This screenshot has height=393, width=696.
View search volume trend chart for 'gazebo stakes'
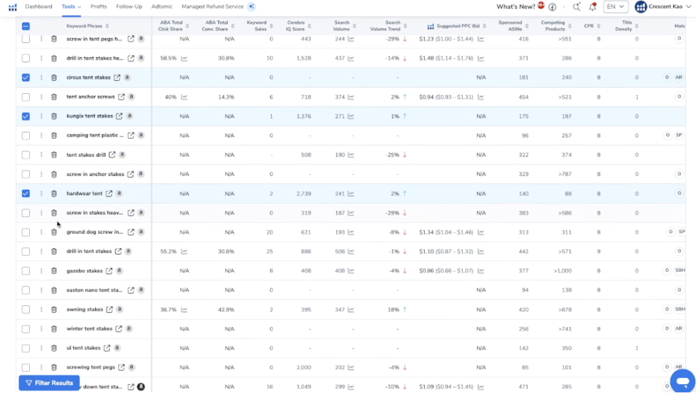pos(351,271)
